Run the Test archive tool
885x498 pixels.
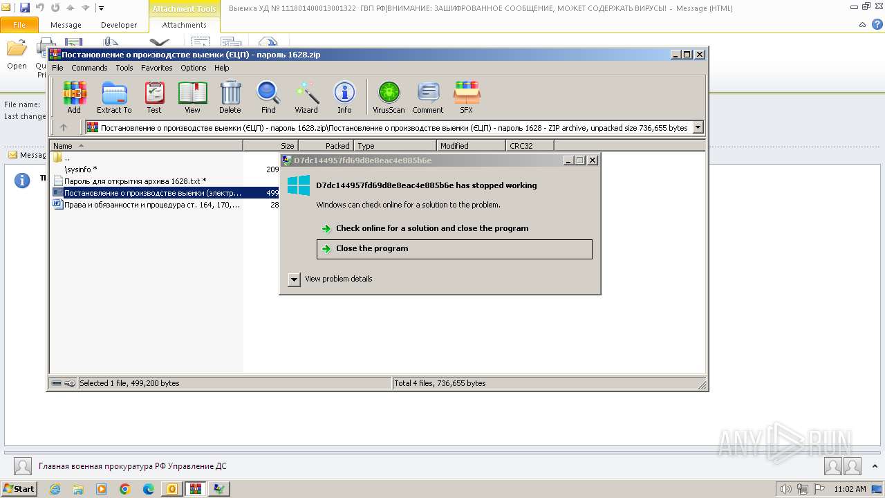[154, 97]
